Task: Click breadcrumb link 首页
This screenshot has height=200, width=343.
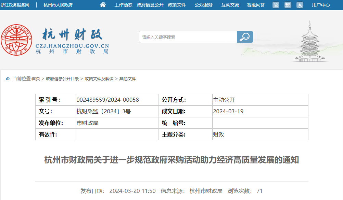Action: click(36, 78)
